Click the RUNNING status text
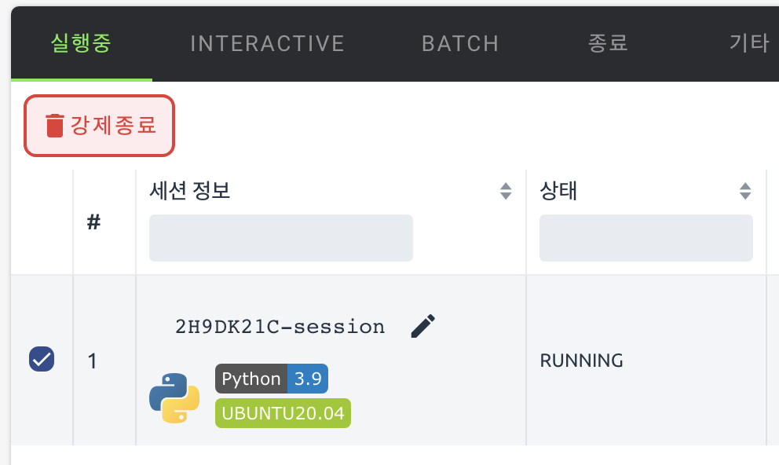Image resolution: width=779 pixels, height=465 pixels. (581, 360)
